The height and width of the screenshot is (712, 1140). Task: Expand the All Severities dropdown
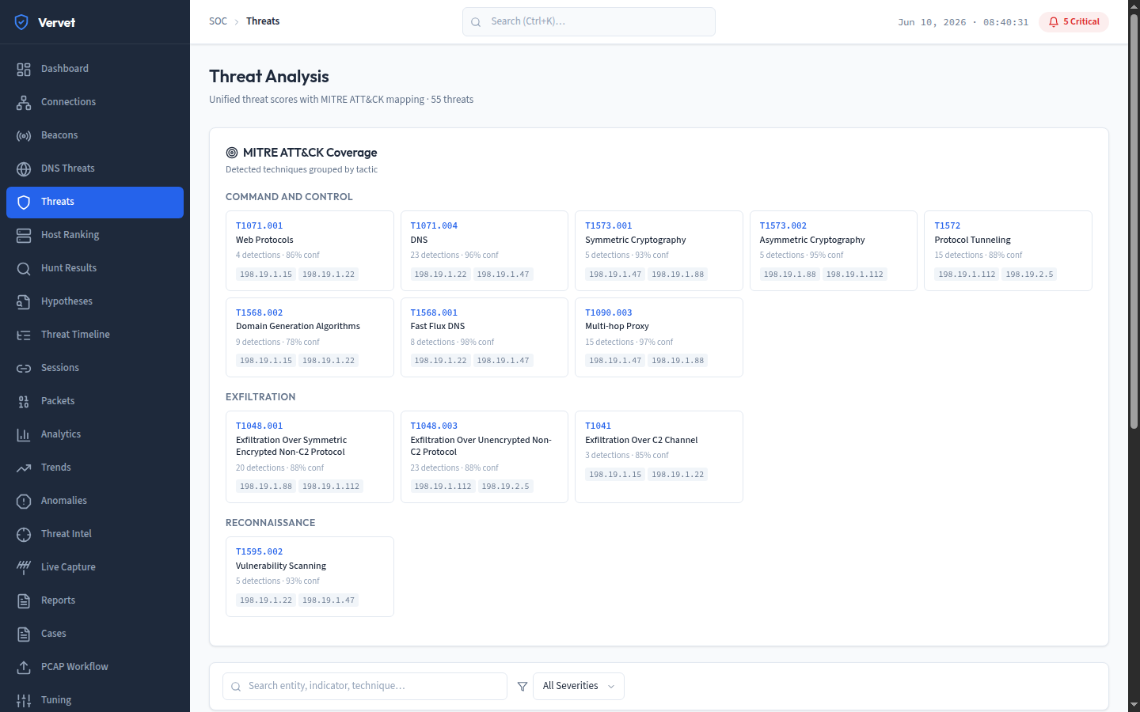(579, 686)
